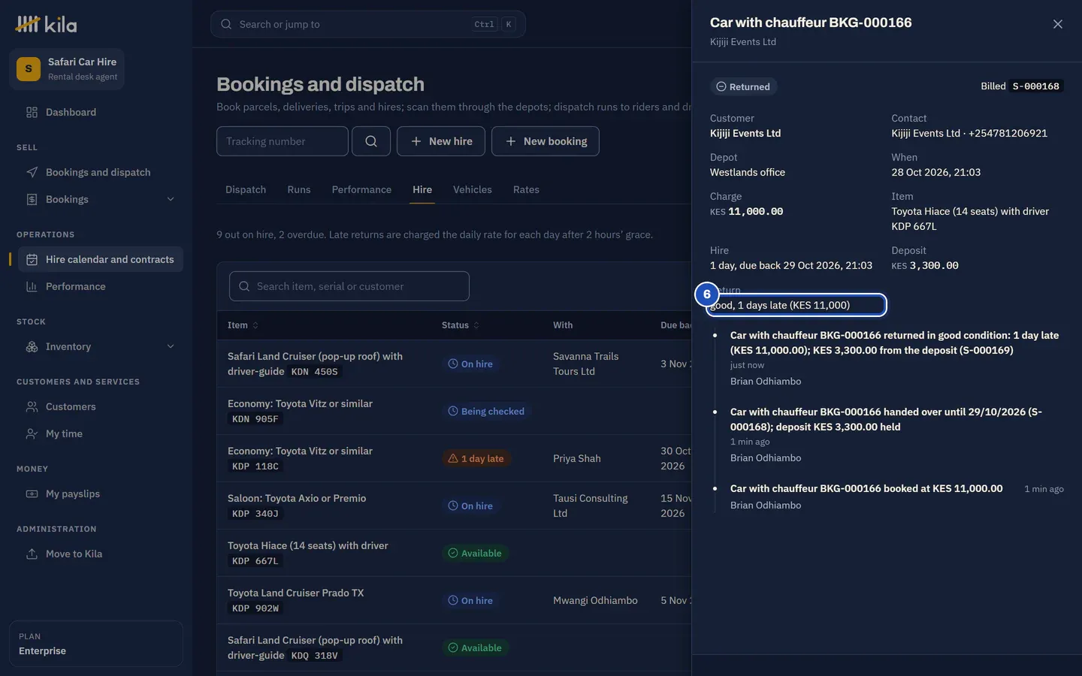Click the Kila logo
This screenshot has width=1082, height=676.
coord(46,25)
